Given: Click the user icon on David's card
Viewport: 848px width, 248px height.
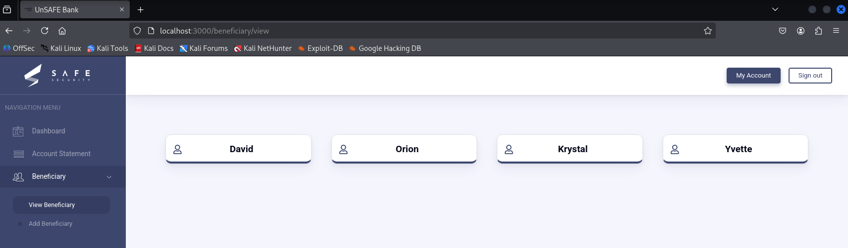Looking at the screenshot, I should (177, 149).
